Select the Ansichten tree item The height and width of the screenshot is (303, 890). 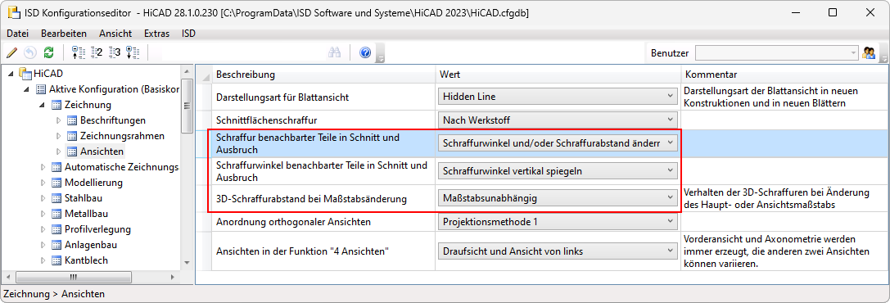[x=102, y=151]
